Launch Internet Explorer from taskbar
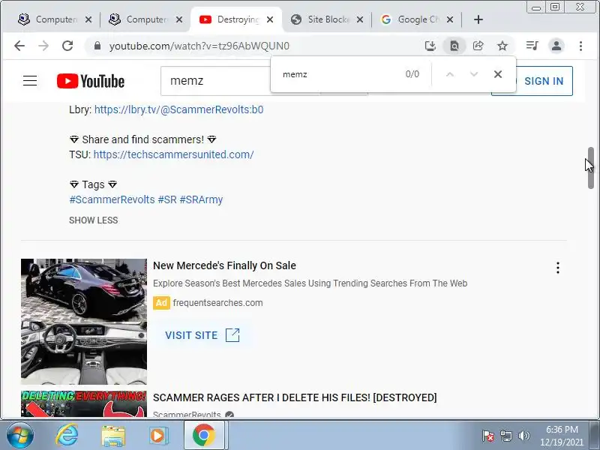 click(67, 436)
